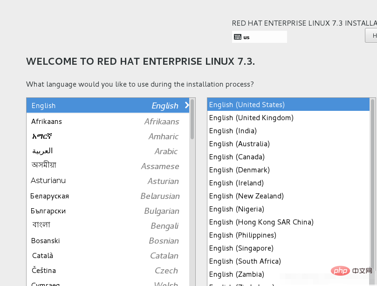The width and height of the screenshot is (377, 286).
Task: Select English (Ireland) locale
Action: click(288, 183)
